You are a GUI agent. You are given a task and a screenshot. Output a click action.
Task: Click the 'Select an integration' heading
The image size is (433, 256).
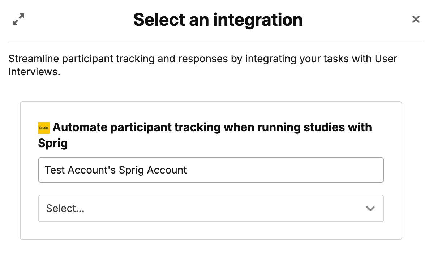(x=218, y=20)
